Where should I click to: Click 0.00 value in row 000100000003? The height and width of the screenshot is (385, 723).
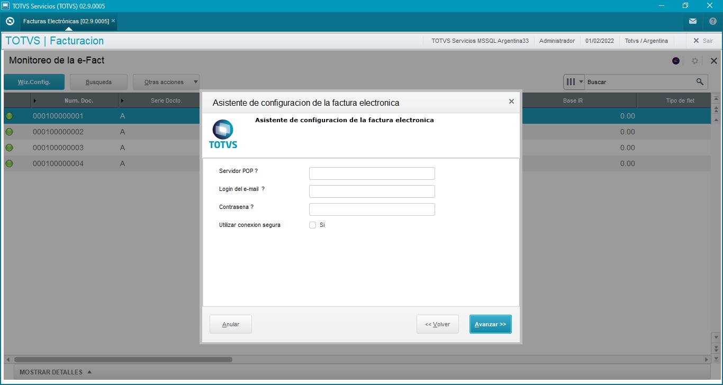(x=627, y=148)
